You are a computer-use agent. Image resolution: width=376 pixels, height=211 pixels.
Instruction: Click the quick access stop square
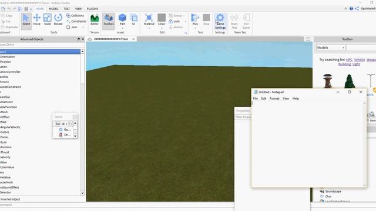(26, 9)
